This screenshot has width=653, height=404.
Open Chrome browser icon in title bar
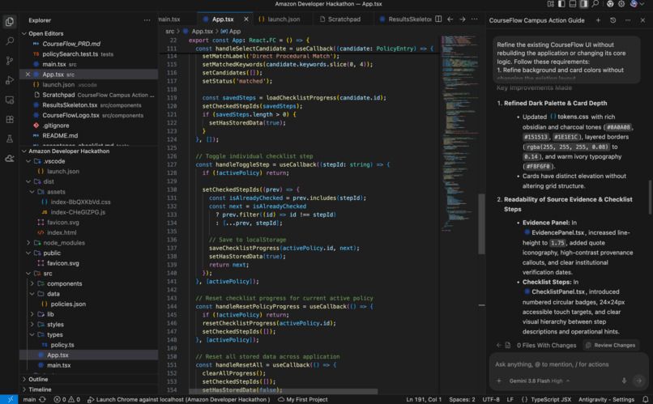(x=610, y=4)
